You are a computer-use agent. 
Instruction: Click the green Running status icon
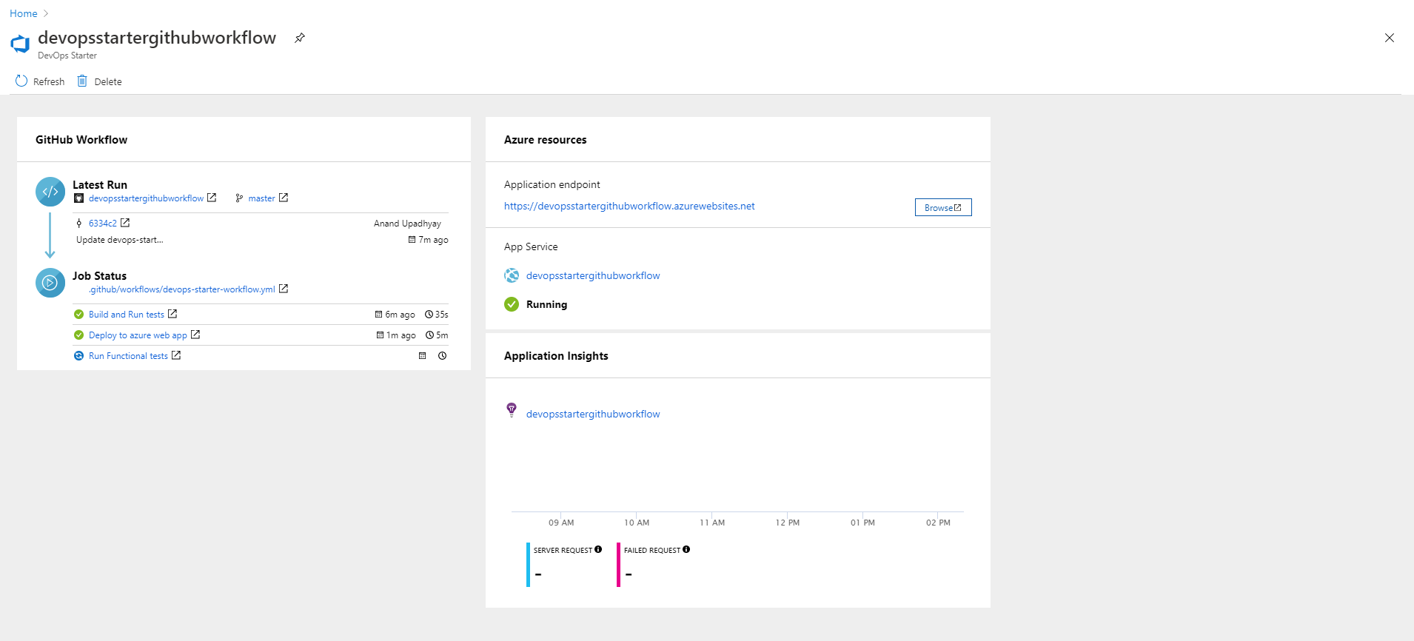512,304
